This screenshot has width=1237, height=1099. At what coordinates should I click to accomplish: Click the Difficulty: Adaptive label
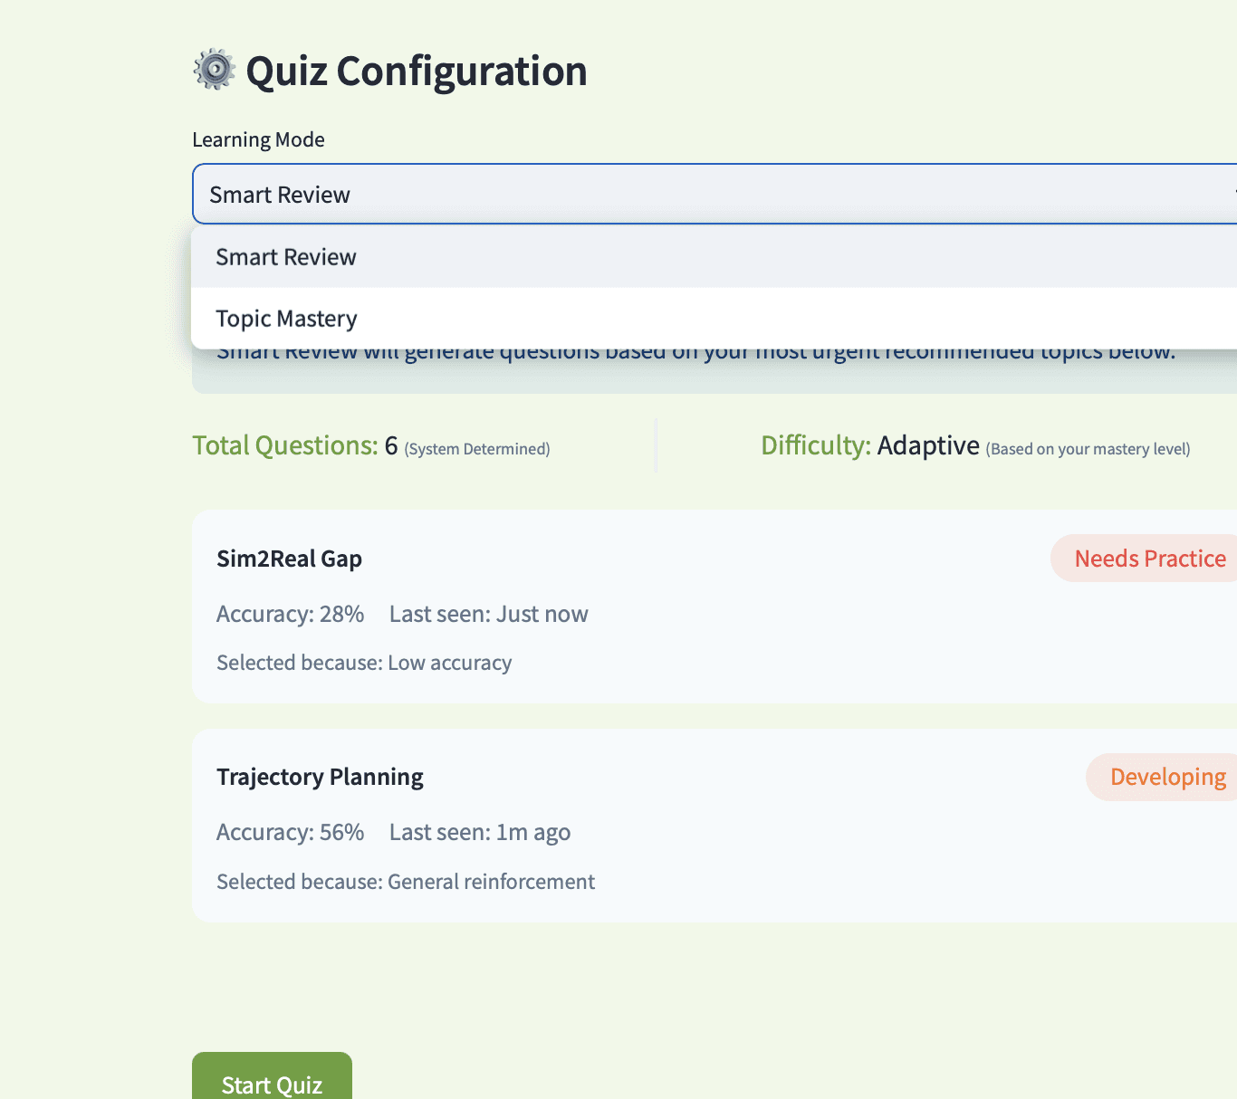[870, 445]
